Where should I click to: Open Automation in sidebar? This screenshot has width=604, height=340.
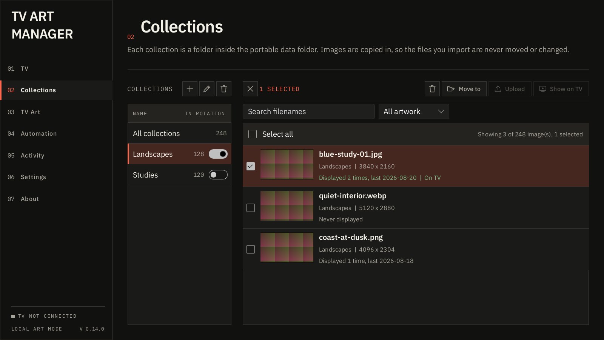[56, 133]
